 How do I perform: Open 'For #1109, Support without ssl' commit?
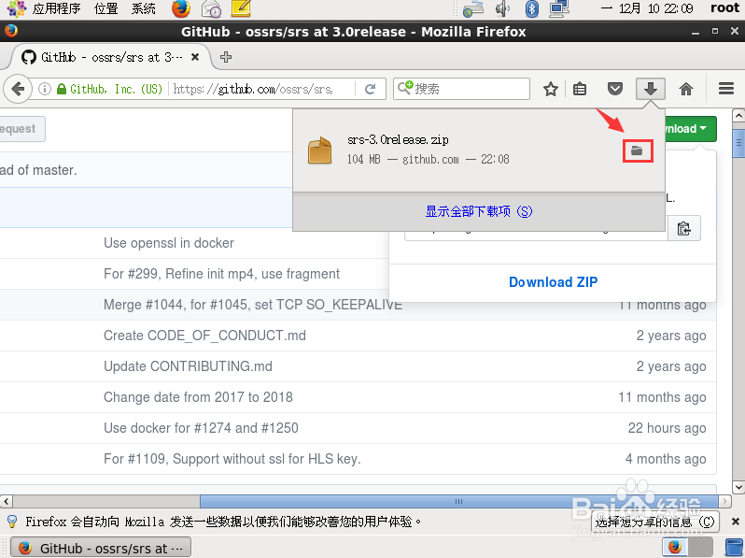pos(232,459)
